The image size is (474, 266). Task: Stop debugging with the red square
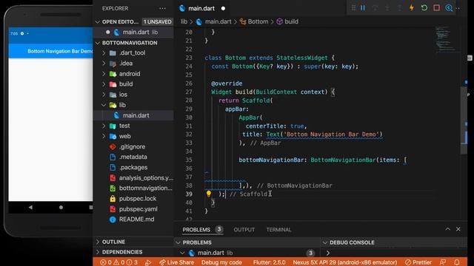(x=436, y=8)
